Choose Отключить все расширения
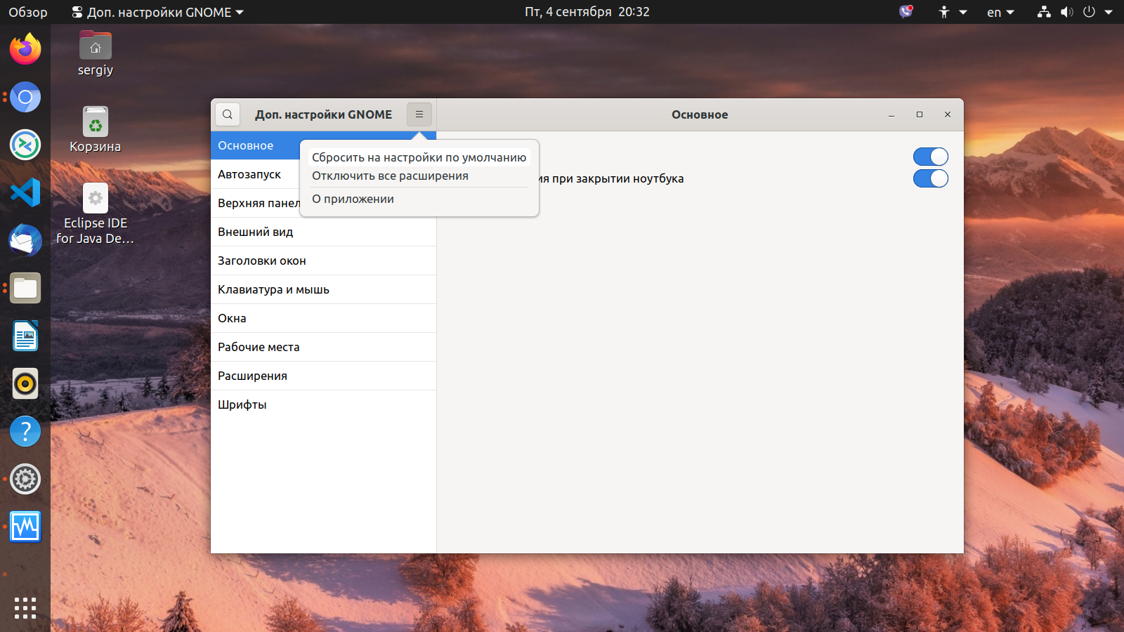The height and width of the screenshot is (632, 1124). pos(419,176)
